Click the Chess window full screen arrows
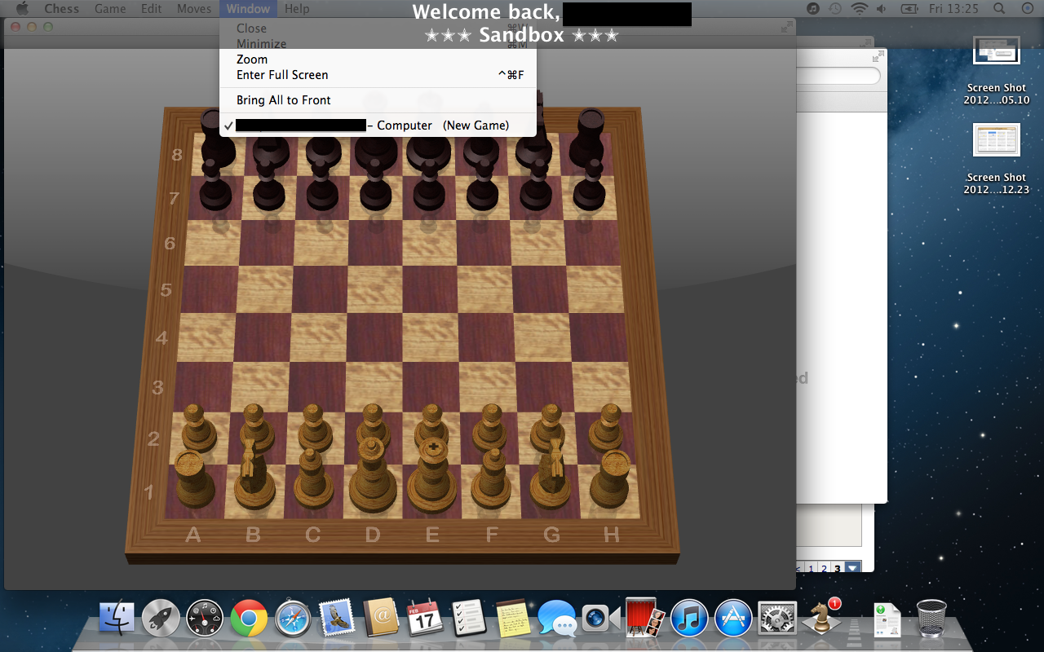1044x652 pixels. (x=785, y=27)
